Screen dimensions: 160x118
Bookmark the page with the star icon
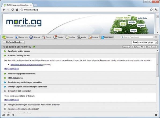point(151,10)
